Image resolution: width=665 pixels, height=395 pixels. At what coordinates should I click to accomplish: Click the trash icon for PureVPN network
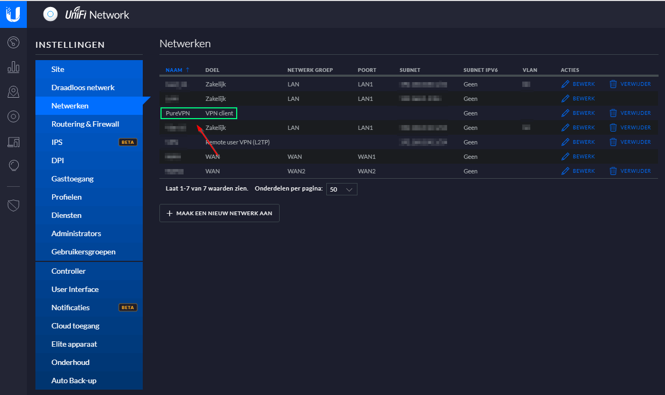(x=613, y=113)
